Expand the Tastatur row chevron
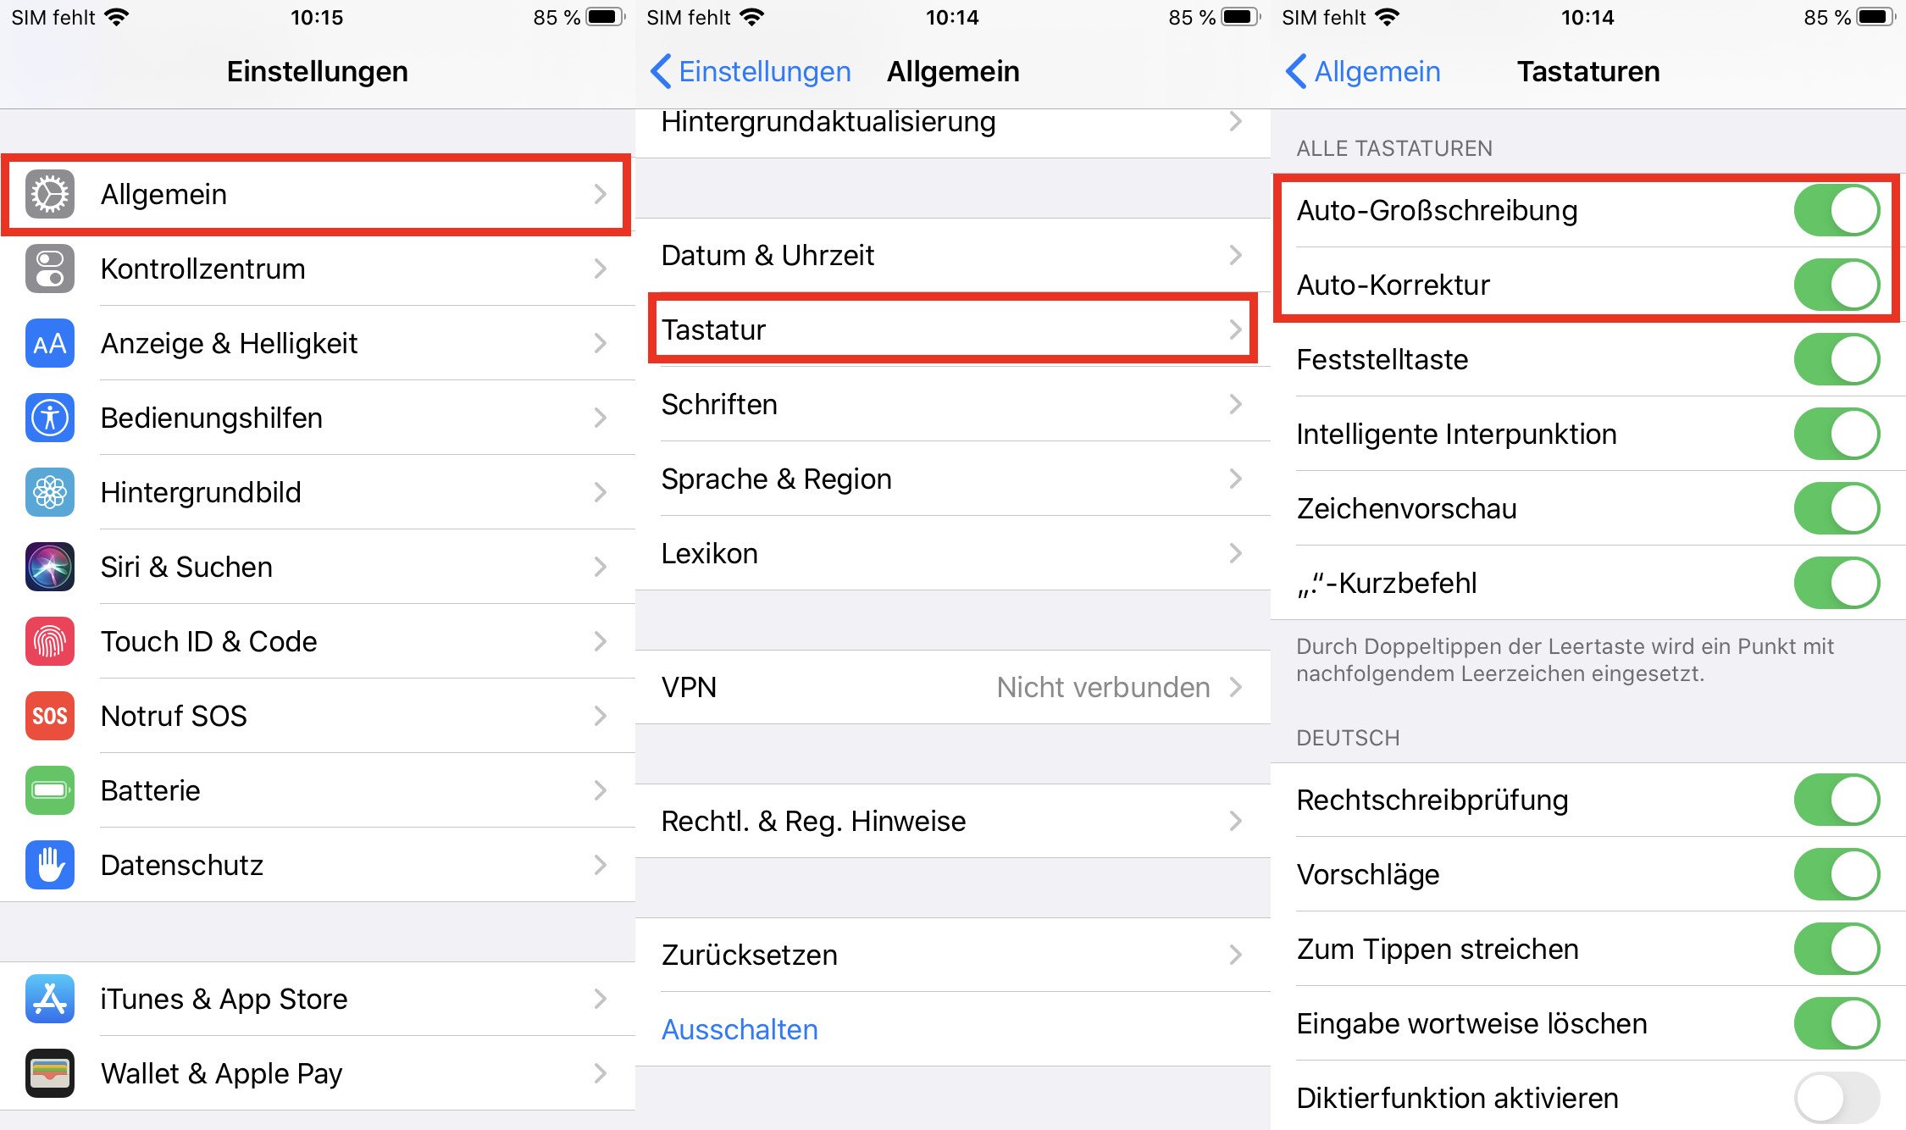Viewport: 1906px width, 1130px height. coord(1236,330)
